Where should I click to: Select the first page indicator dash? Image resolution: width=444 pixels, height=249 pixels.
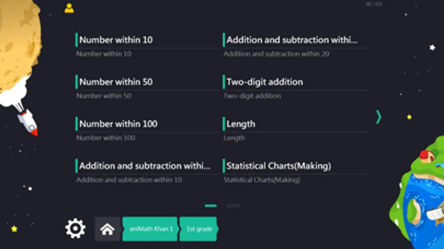211,206
